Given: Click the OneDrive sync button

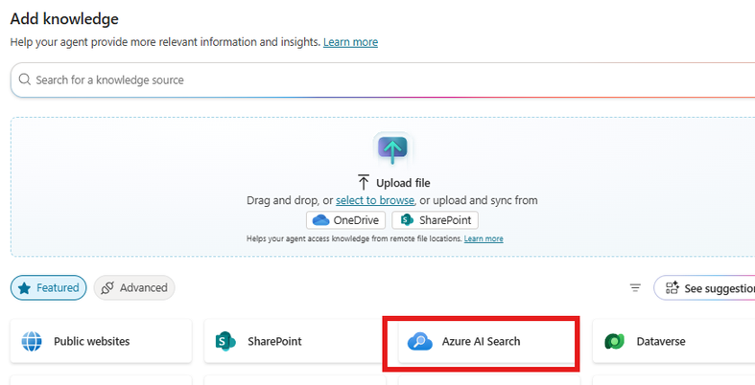Looking at the screenshot, I should tap(345, 220).
